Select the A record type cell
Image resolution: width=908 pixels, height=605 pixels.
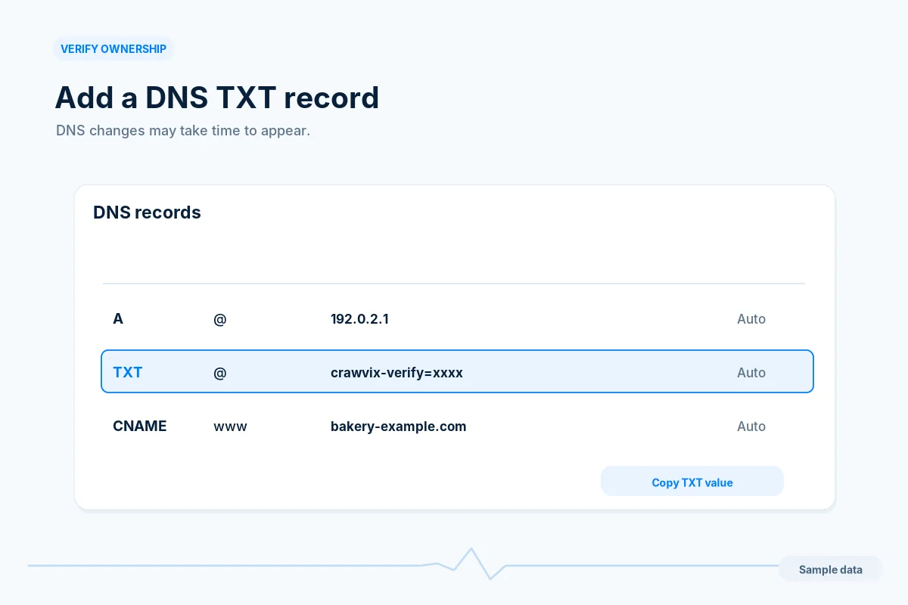point(118,318)
